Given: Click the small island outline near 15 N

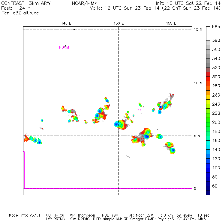Looking at the screenshot, I should (74, 29).
